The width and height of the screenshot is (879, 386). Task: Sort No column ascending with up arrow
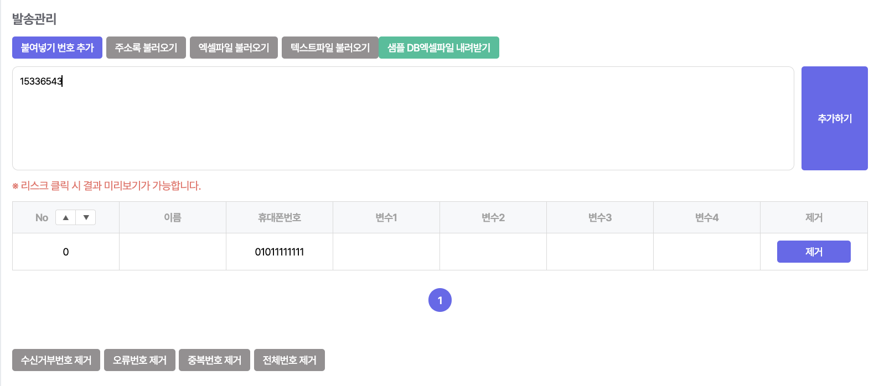coord(66,217)
